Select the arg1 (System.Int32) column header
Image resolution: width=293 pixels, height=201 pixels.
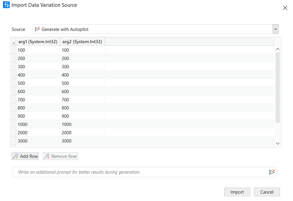pyautogui.click(x=38, y=41)
